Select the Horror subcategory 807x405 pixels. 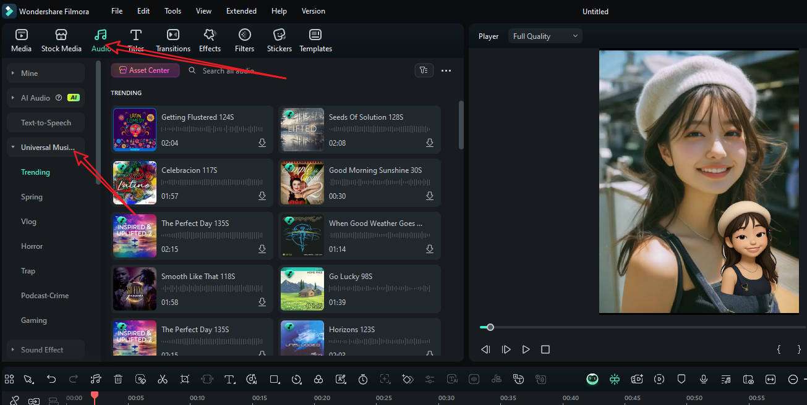pyautogui.click(x=32, y=246)
